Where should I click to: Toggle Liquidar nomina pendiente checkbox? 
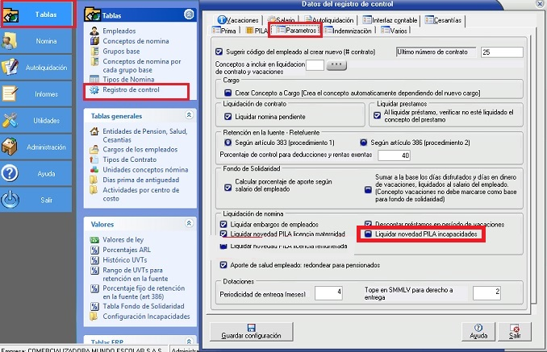pos(228,117)
